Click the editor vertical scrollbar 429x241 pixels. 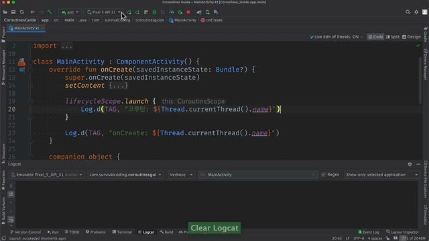(420, 80)
